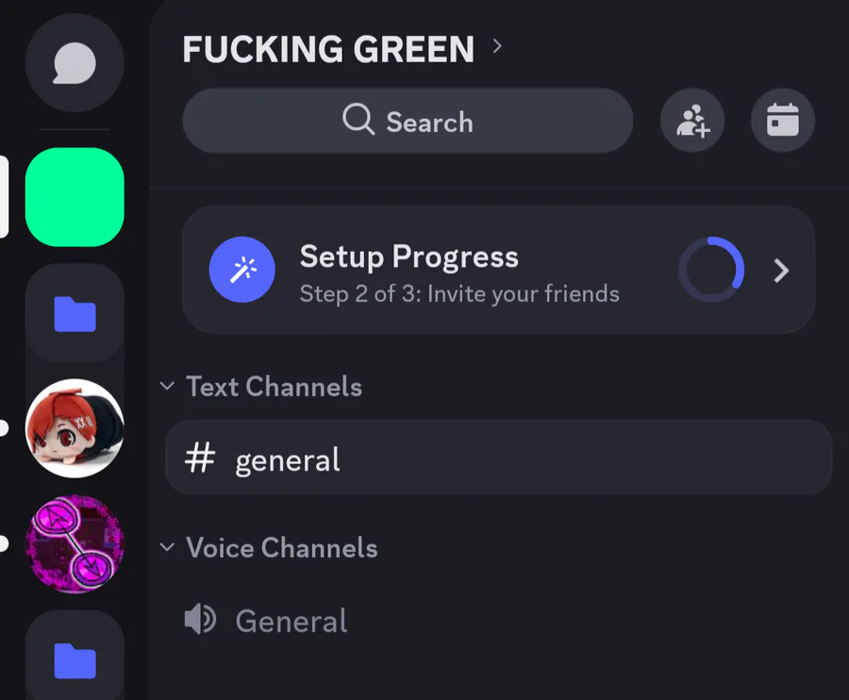The image size is (849, 700).
Task: Click the invite members icon
Action: pos(692,120)
